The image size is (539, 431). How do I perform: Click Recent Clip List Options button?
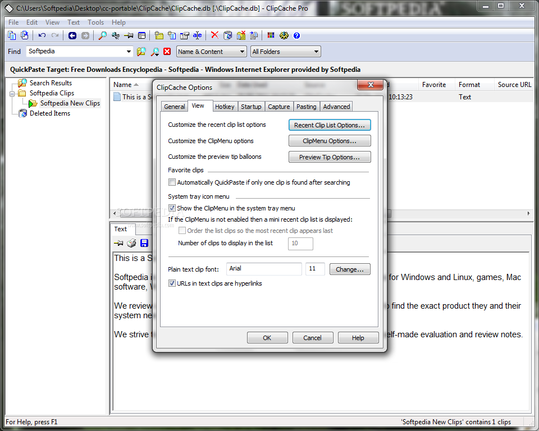tap(330, 125)
